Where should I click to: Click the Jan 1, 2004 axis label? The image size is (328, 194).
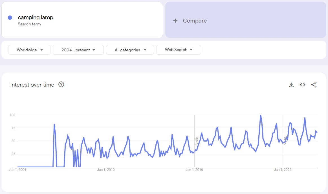click(x=18, y=169)
